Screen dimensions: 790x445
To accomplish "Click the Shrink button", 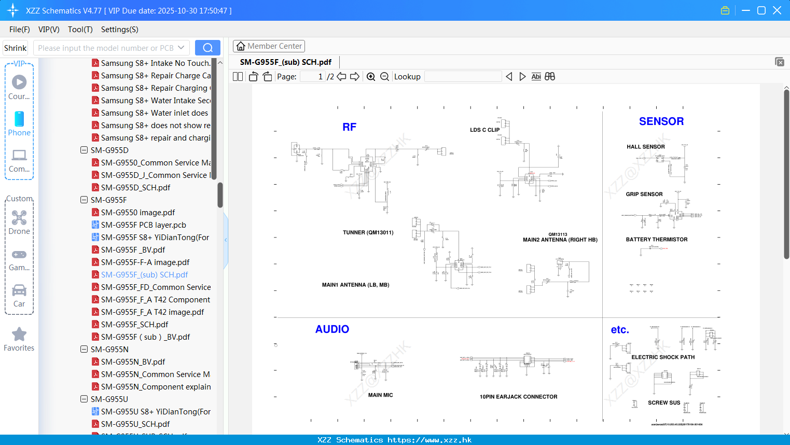I will pyautogui.click(x=16, y=48).
